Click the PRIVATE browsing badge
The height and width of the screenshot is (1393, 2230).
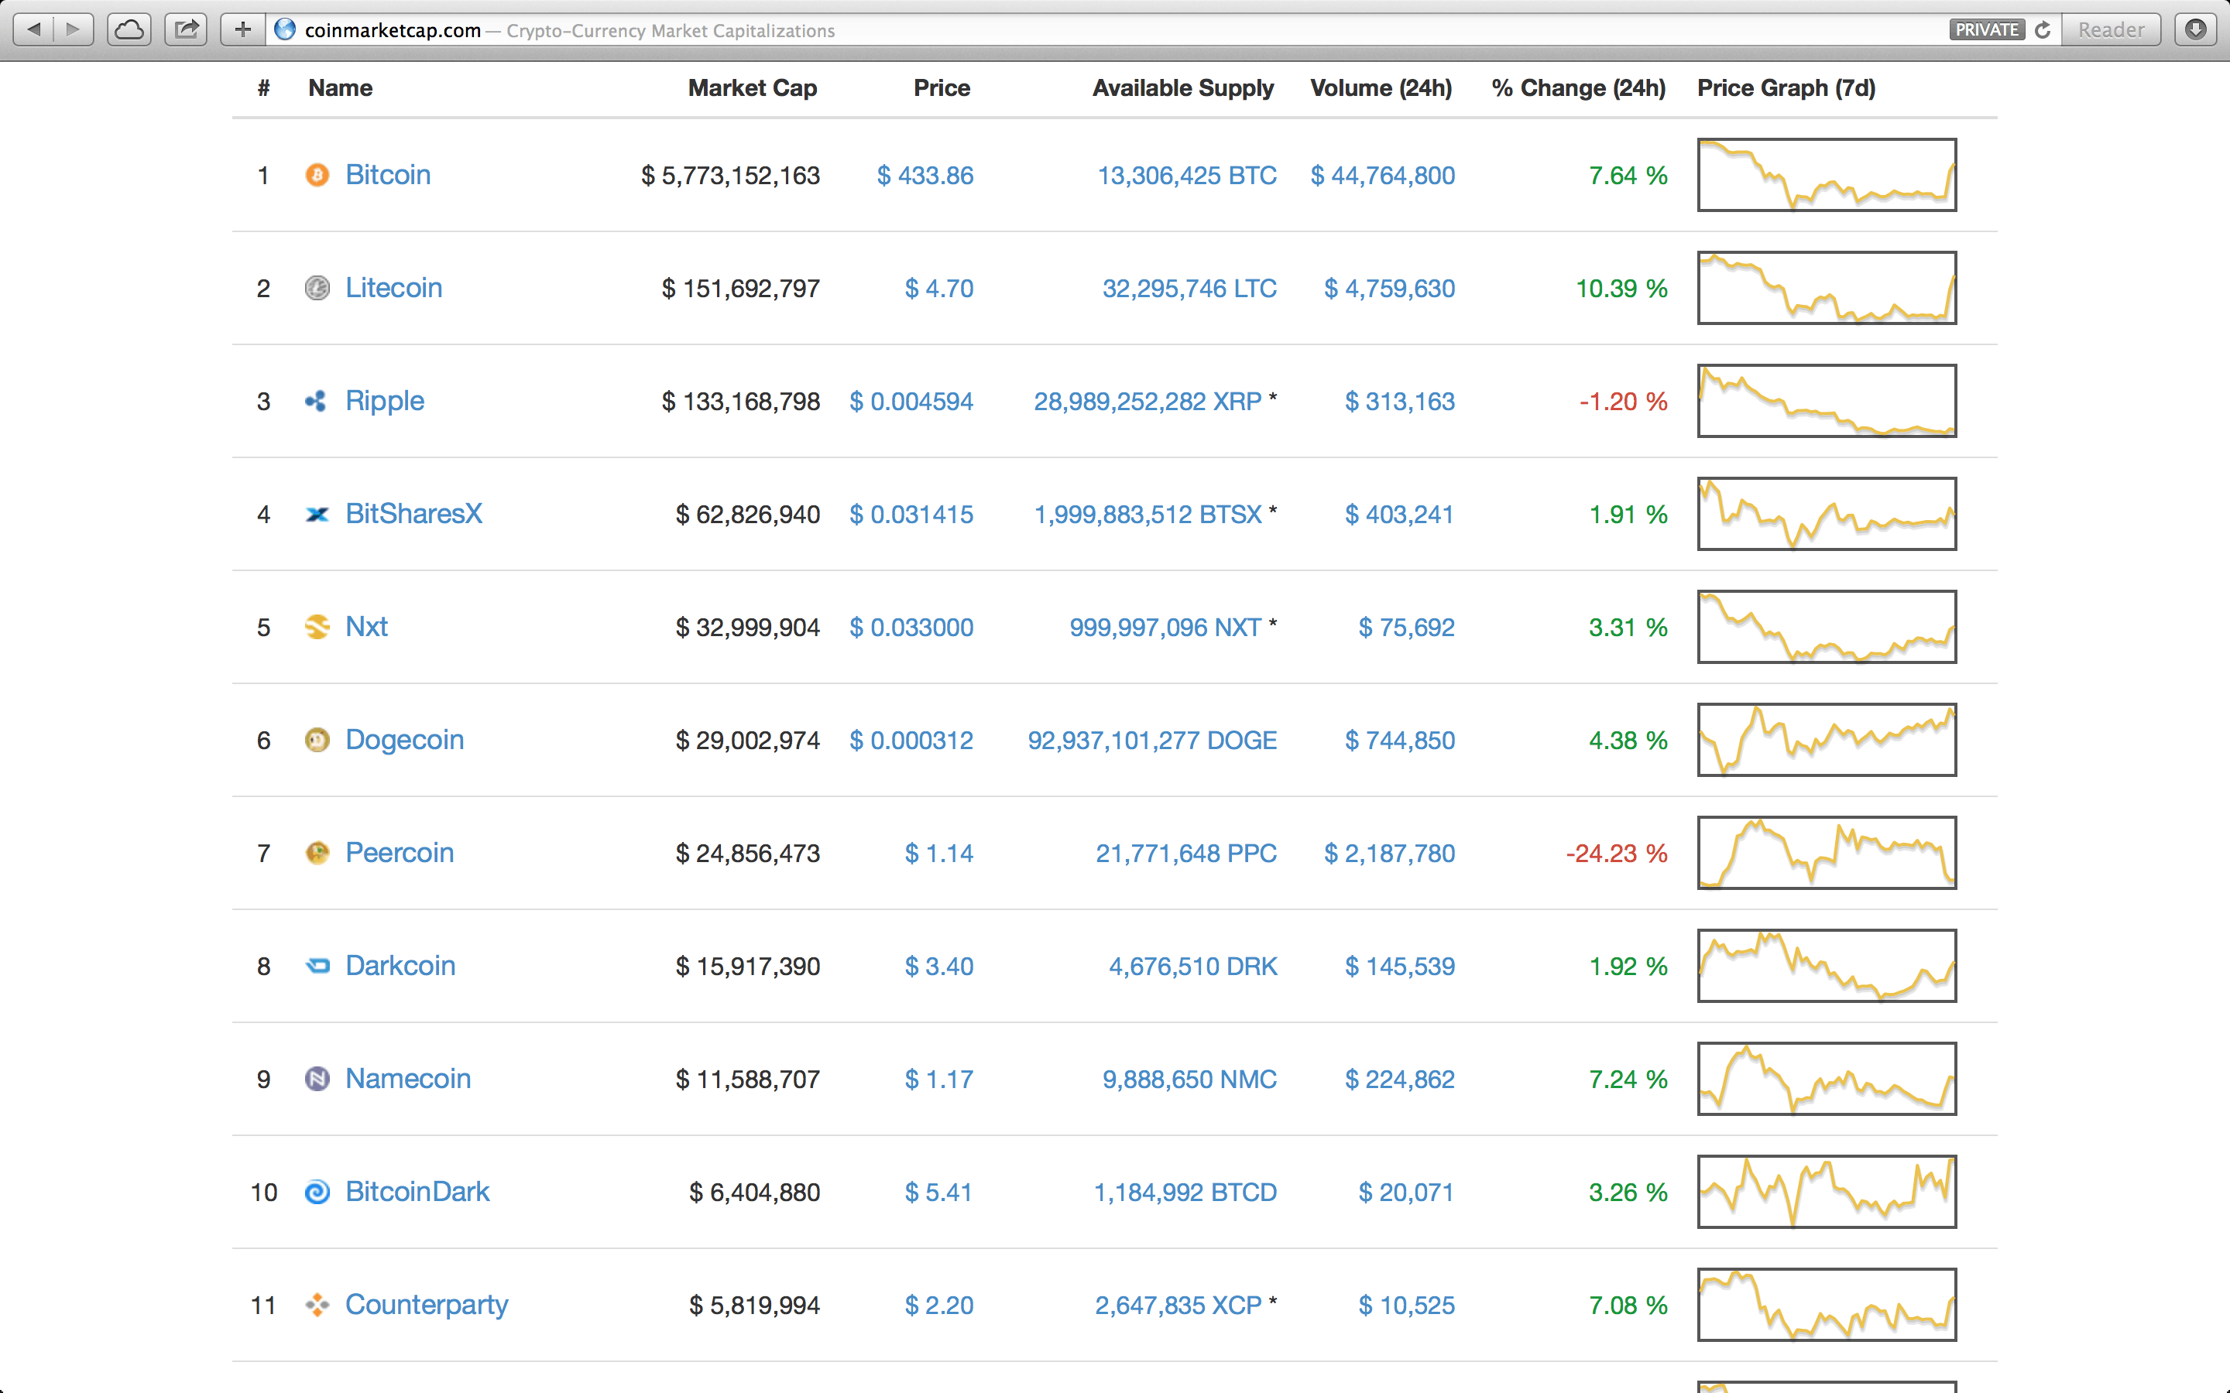pos(1986,29)
